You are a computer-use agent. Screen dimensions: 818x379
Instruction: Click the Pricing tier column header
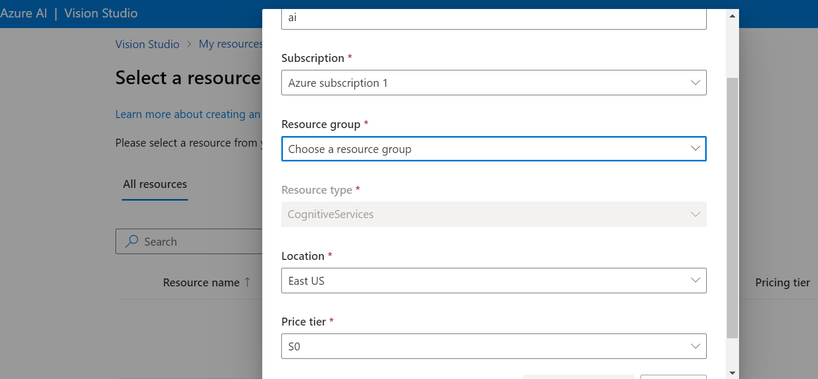783,283
